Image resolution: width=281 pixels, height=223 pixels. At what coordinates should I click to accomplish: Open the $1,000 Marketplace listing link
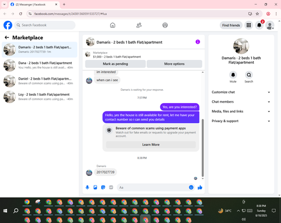coord(117,57)
